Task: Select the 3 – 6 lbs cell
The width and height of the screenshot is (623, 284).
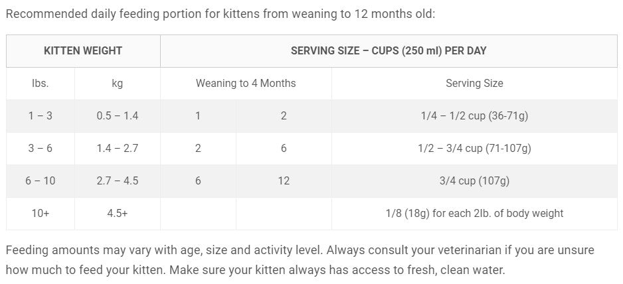Action: point(41,149)
